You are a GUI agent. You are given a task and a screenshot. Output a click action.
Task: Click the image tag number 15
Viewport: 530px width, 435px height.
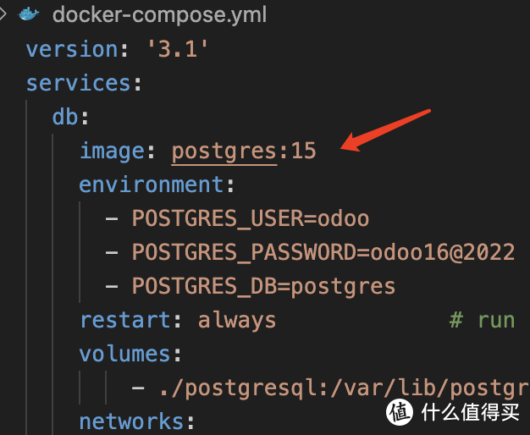coord(303,151)
